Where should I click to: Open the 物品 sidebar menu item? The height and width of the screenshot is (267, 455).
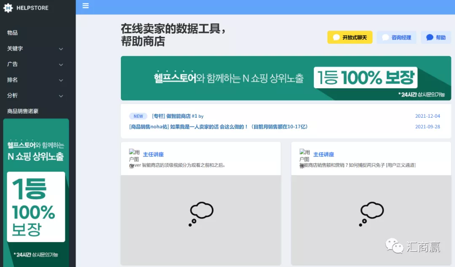tap(13, 33)
